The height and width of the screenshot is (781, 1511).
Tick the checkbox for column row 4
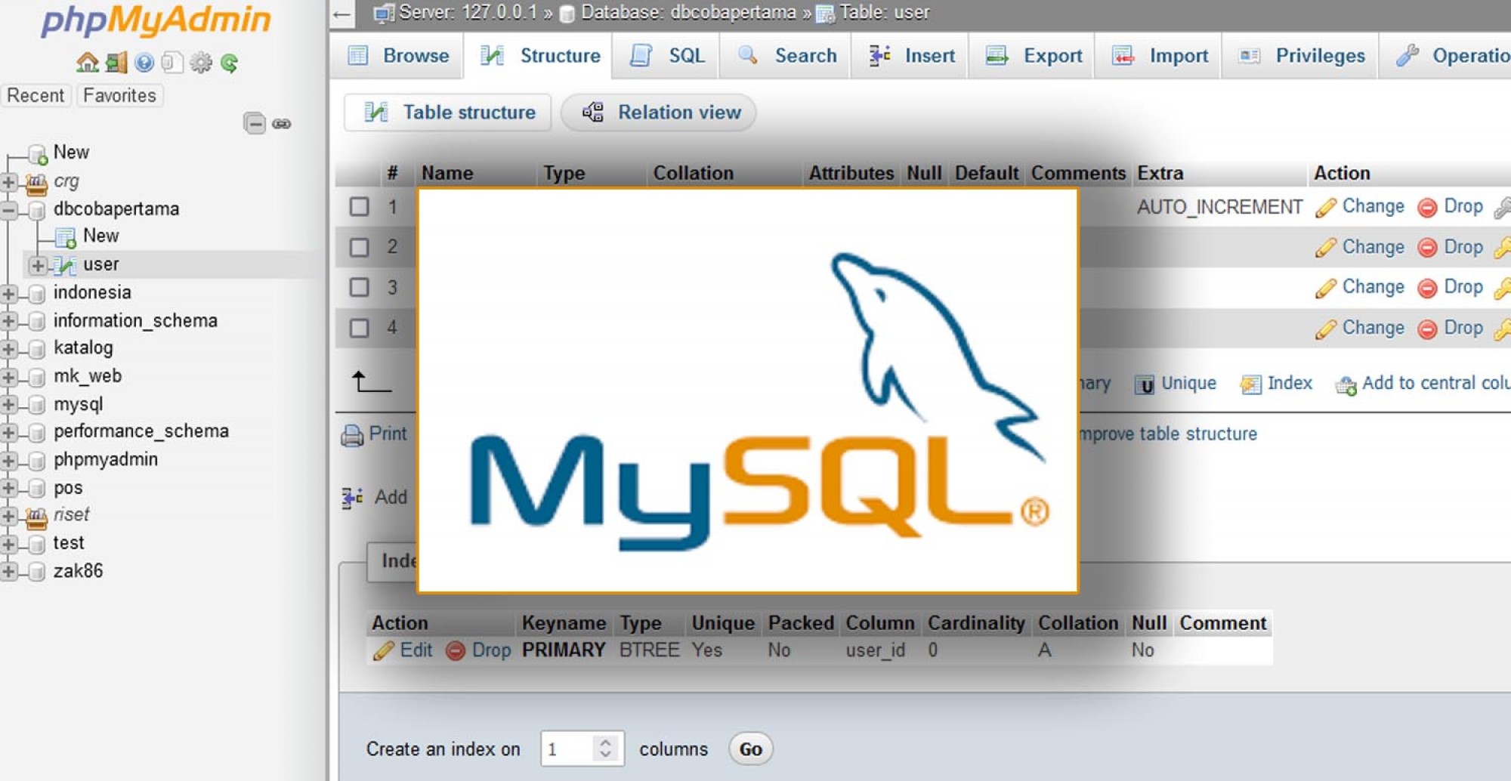click(360, 329)
